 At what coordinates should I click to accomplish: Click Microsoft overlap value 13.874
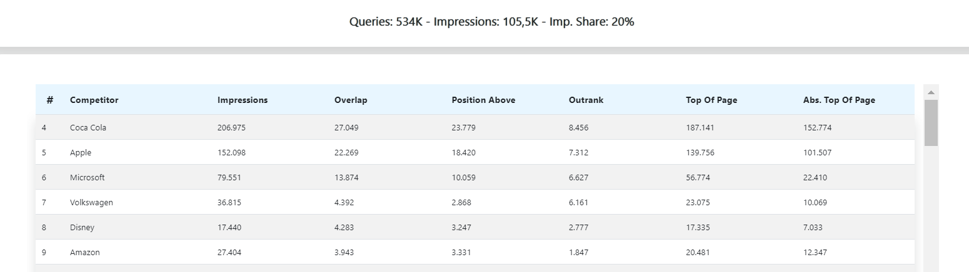pos(346,177)
